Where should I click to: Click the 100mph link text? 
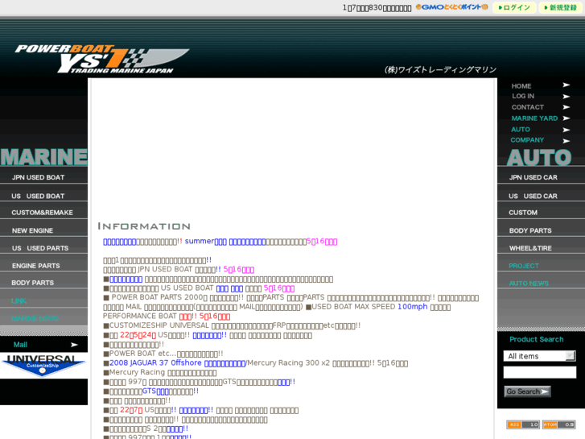tap(412, 307)
